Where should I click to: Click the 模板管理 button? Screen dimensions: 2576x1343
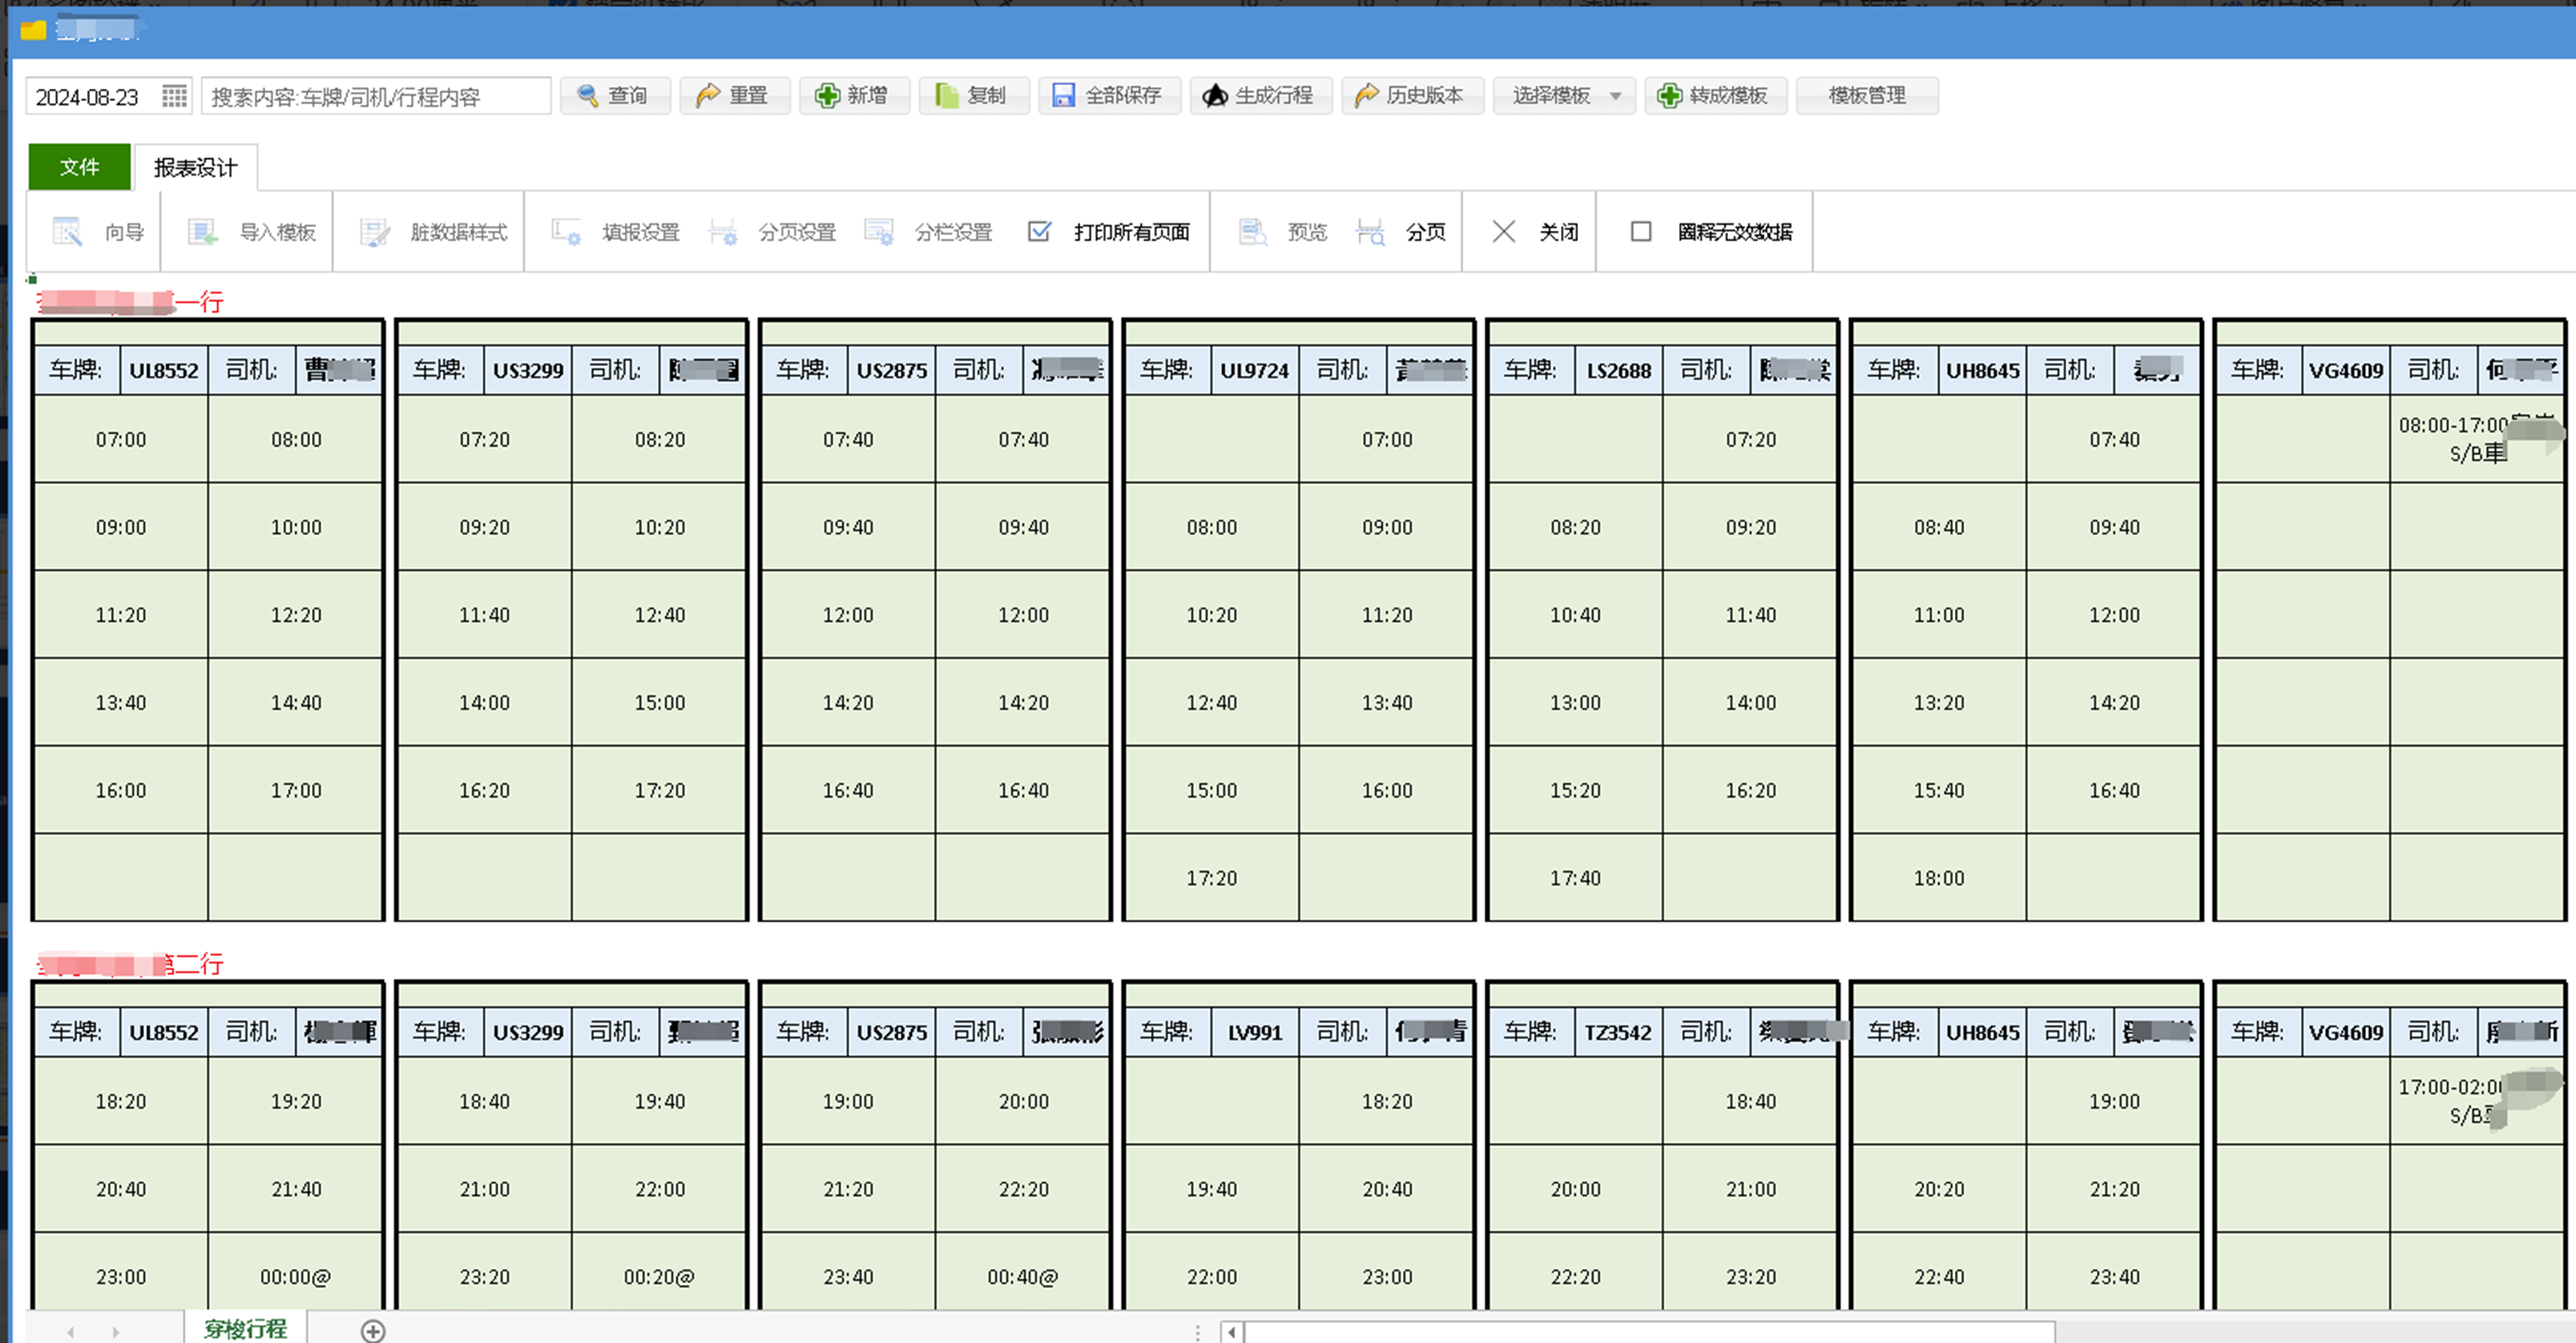(x=1866, y=96)
